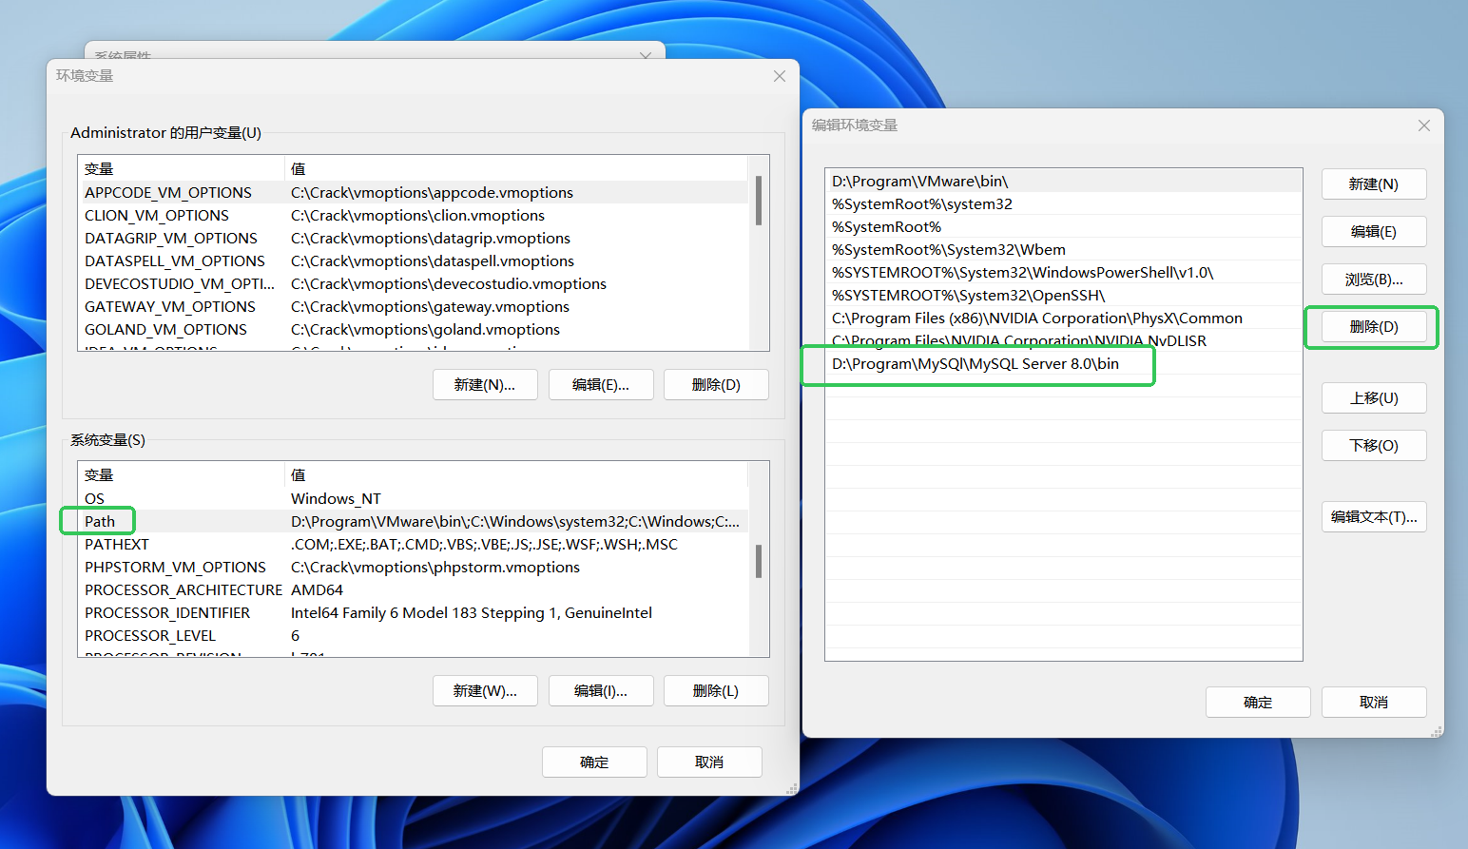Cancel the edit environment variable dialog with 取消
This screenshot has height=849, width=1468.
tap(1374, 703)
